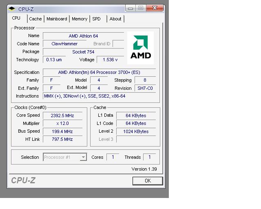Click the Name field showing AMD Athlon 64

(x=83, y=36)
